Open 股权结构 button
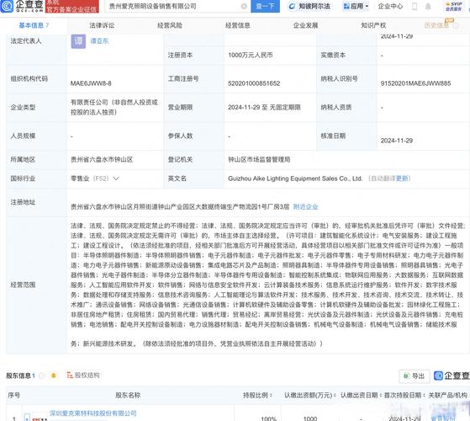The height and width of the screenshot is (421, 470). 83,375
